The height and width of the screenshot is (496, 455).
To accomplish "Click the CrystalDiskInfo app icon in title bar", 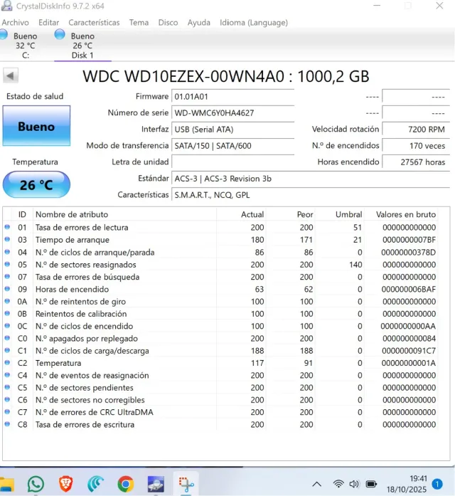I will [x=7, y=6].
